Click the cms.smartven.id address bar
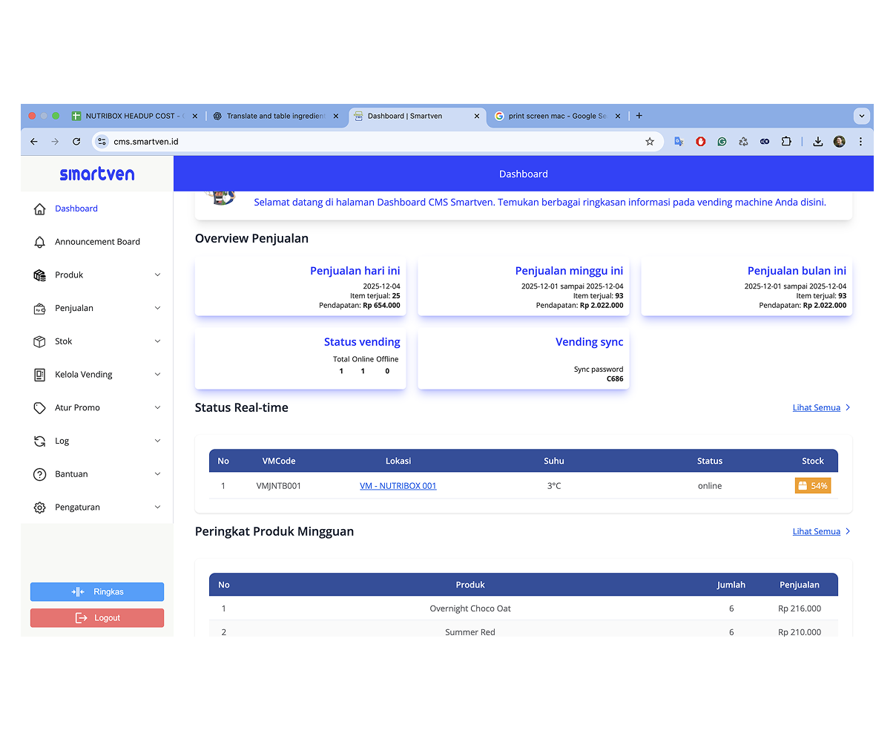Image resolution: width=896 pixels, height=742 pixels. click(x=371, y=142)
